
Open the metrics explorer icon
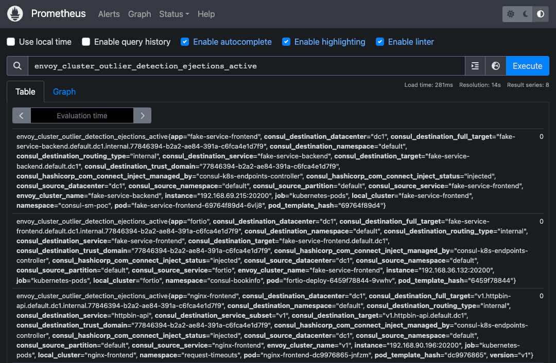[475, 66]
